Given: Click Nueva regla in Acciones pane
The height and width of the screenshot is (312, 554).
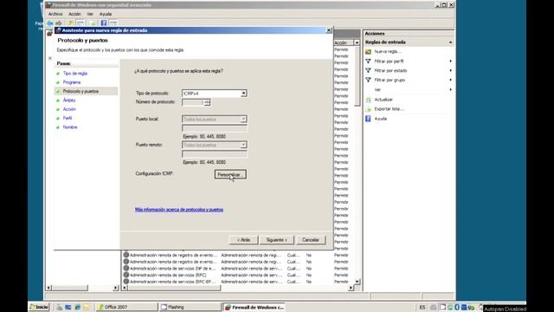Looking at the screenshot, I should click(388, 52).
